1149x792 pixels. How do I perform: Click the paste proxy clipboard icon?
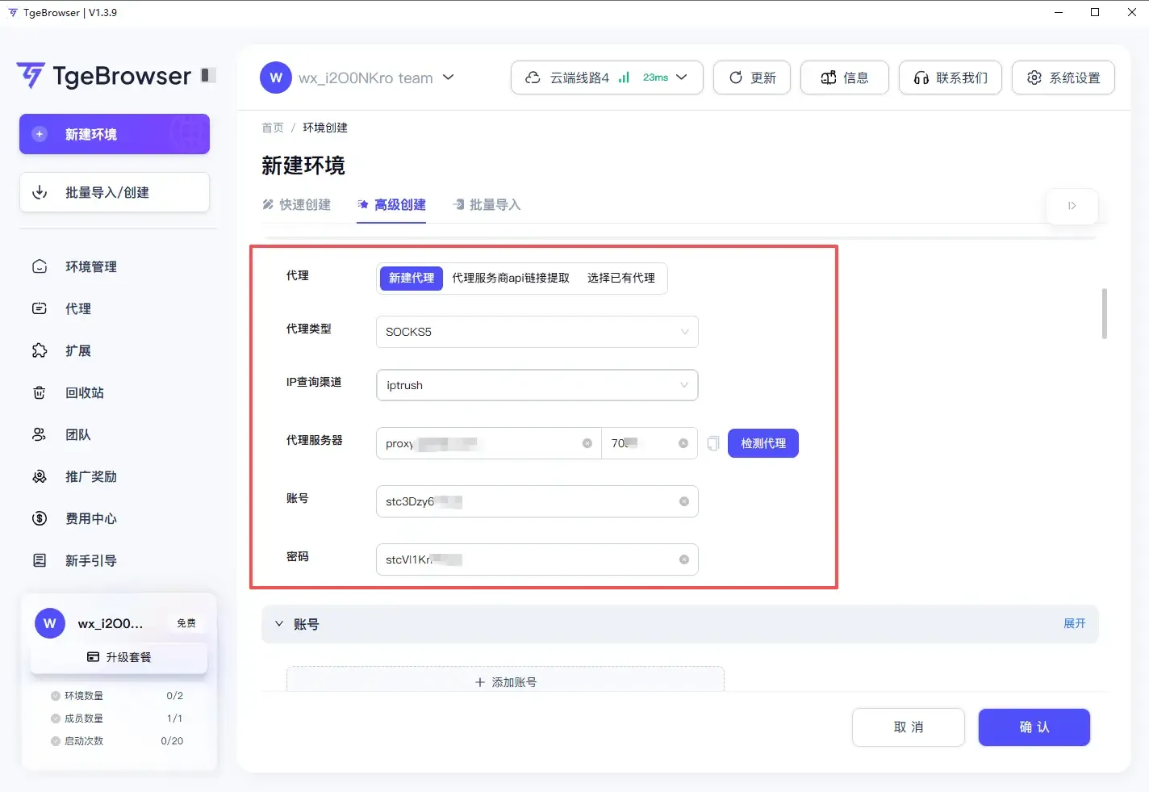(713, 443)
